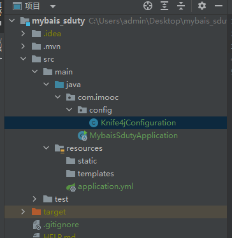Click the Knife4jConfiguration class icon

coord(94,123)
